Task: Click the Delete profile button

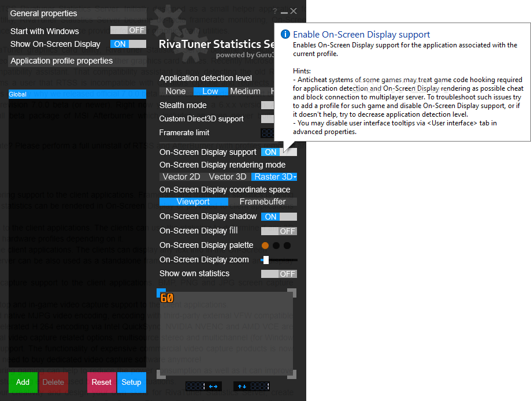Action: point(54,383)
